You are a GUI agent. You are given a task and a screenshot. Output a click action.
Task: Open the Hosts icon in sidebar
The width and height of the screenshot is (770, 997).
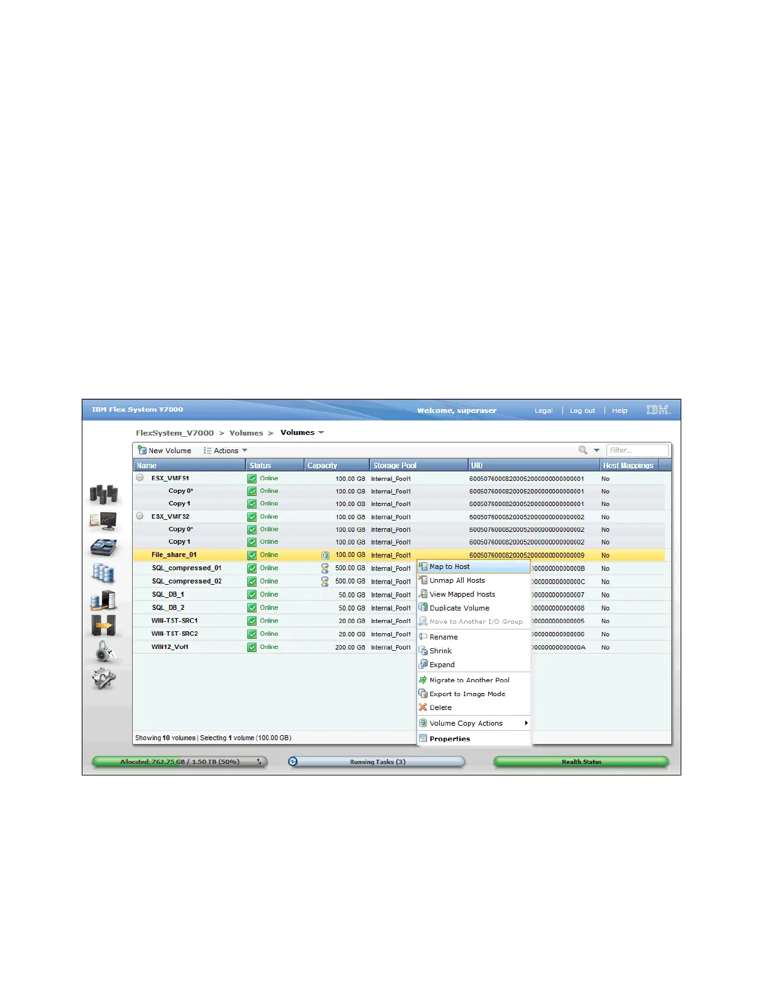tap(103, 600)
